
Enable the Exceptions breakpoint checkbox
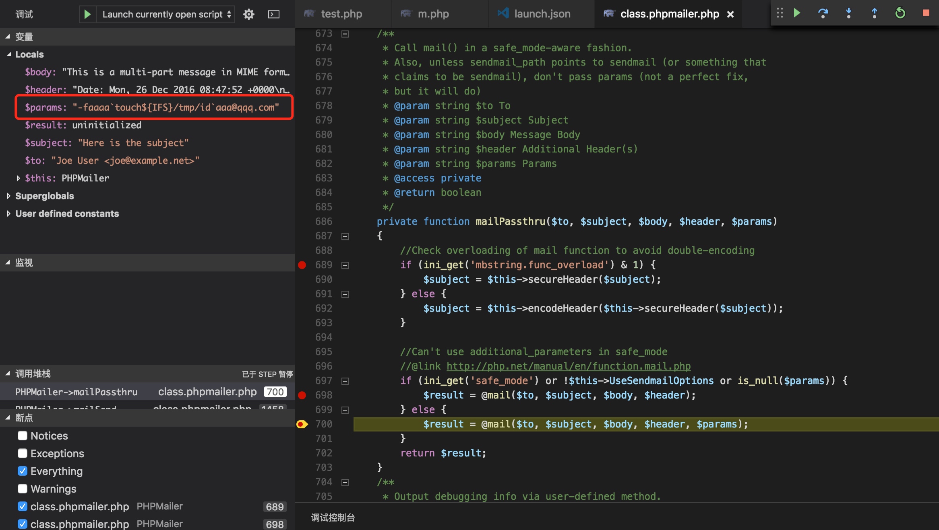point(23,453)
